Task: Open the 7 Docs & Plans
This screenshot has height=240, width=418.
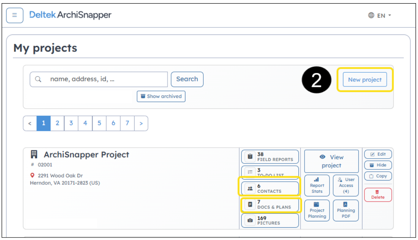Action: point(270,204)
